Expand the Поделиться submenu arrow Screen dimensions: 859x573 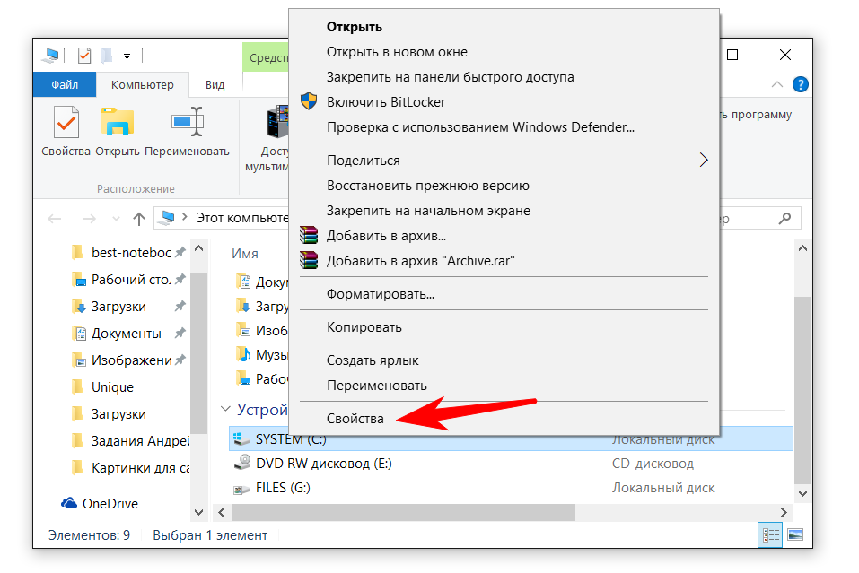(703, 161)
